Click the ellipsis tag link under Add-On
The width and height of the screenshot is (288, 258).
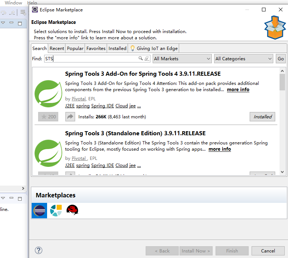(139, 107)
